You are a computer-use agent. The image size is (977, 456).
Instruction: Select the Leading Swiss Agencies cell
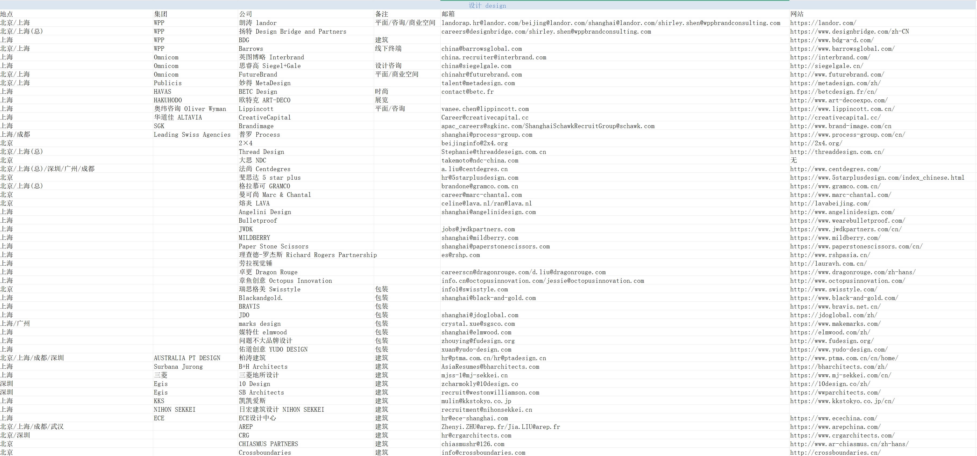coord(192,135)
